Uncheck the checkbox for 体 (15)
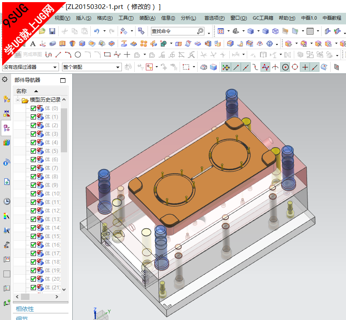The image size is (346, 320). tap(33, 236)
